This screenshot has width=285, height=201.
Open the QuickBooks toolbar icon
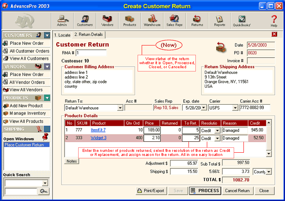(x=242, y=21)
